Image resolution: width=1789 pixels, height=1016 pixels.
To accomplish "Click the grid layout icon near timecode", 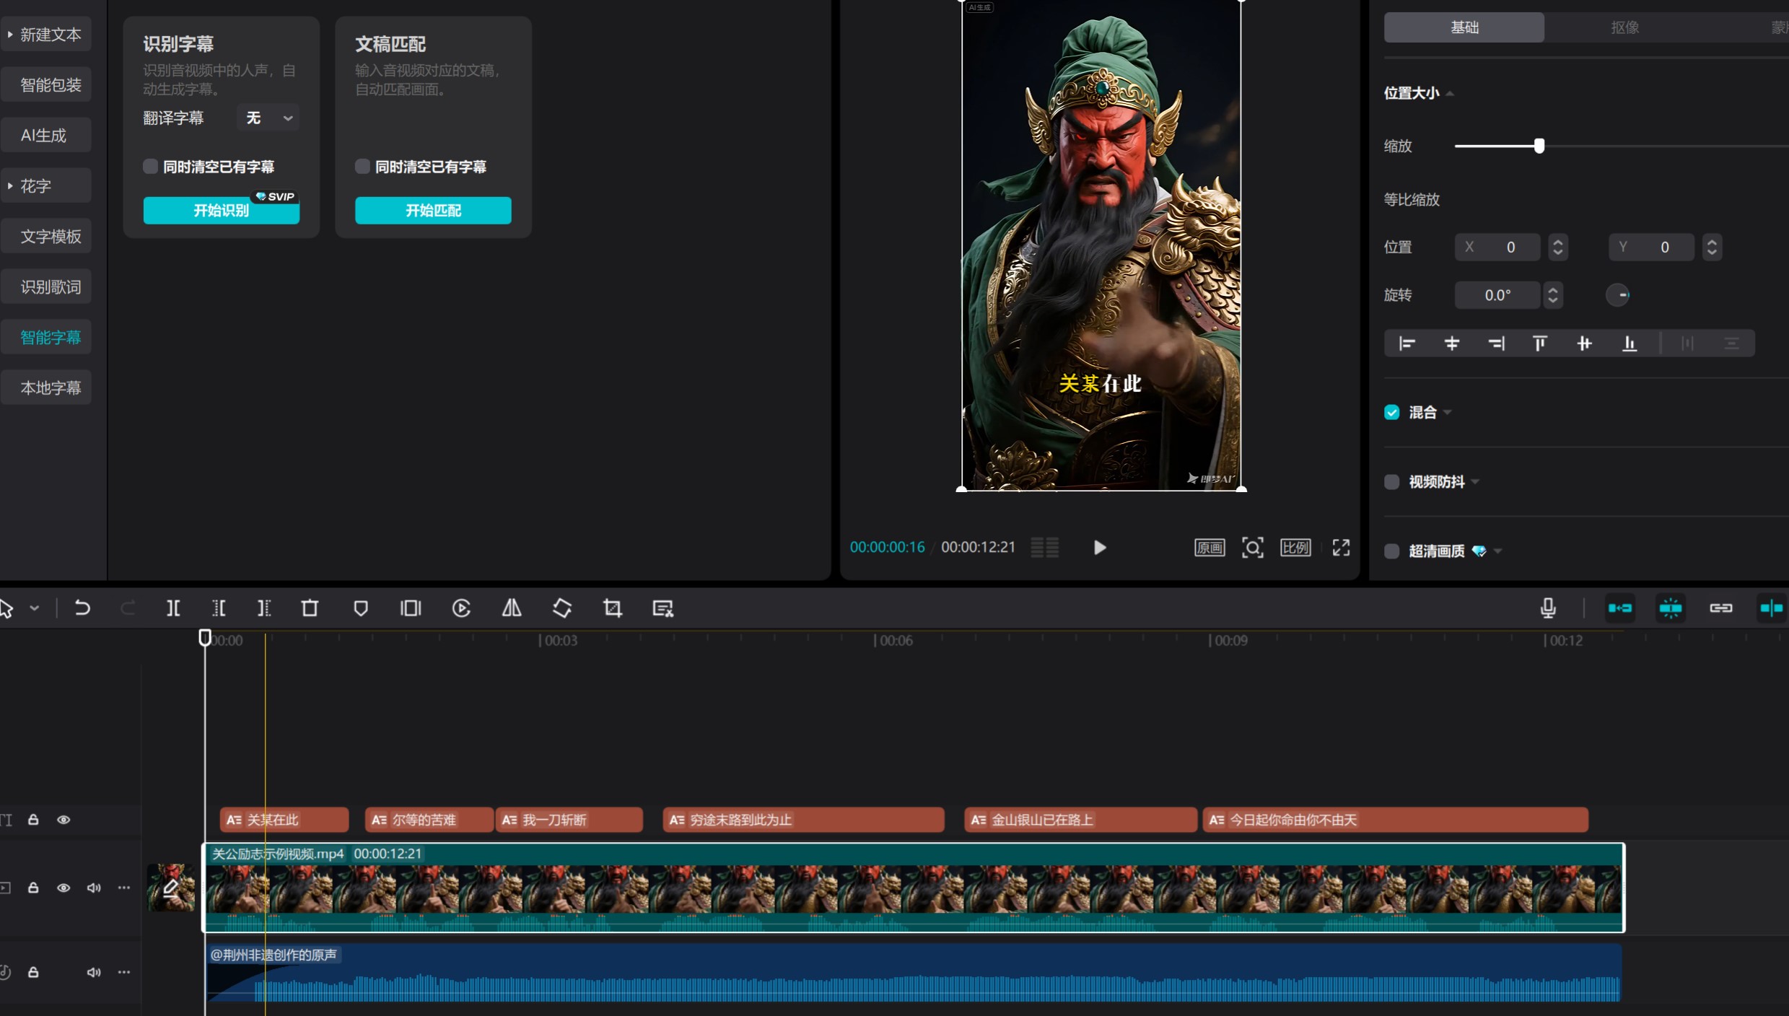I will click(x=1045, y=548).
